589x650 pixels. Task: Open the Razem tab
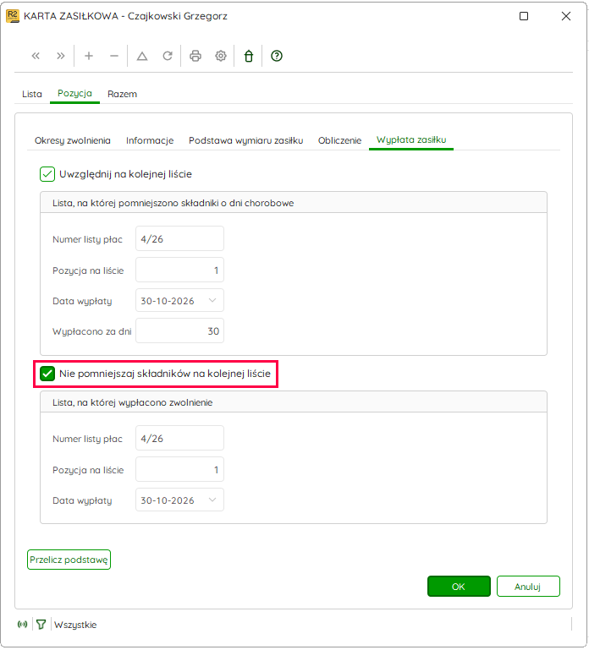(122, 94)
